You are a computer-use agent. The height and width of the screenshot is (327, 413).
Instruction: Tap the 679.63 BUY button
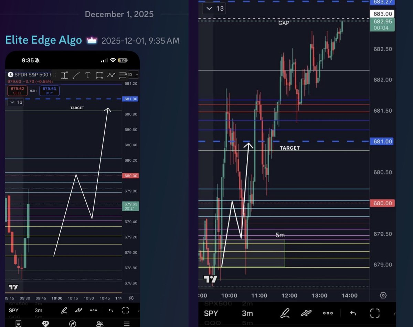click(x=49, y=91)
